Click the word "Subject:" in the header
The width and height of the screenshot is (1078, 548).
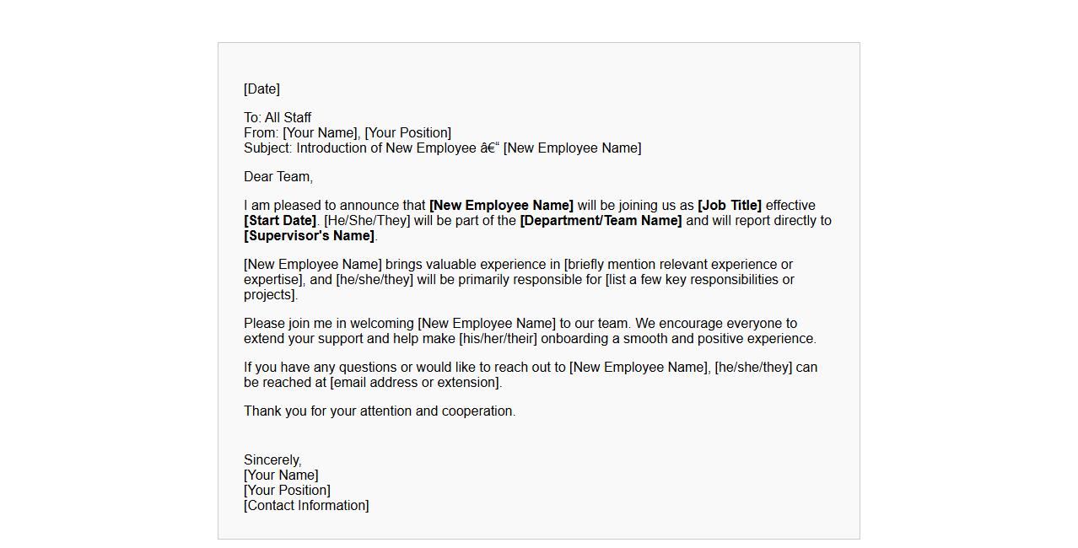[x=267, y=148]
